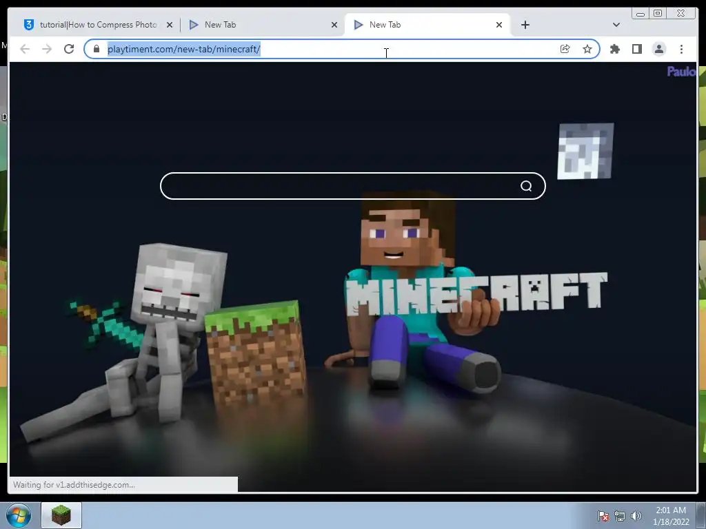Open the taskbar clock 2:01 AM
The image size is (706, 529).
[671, 516]
